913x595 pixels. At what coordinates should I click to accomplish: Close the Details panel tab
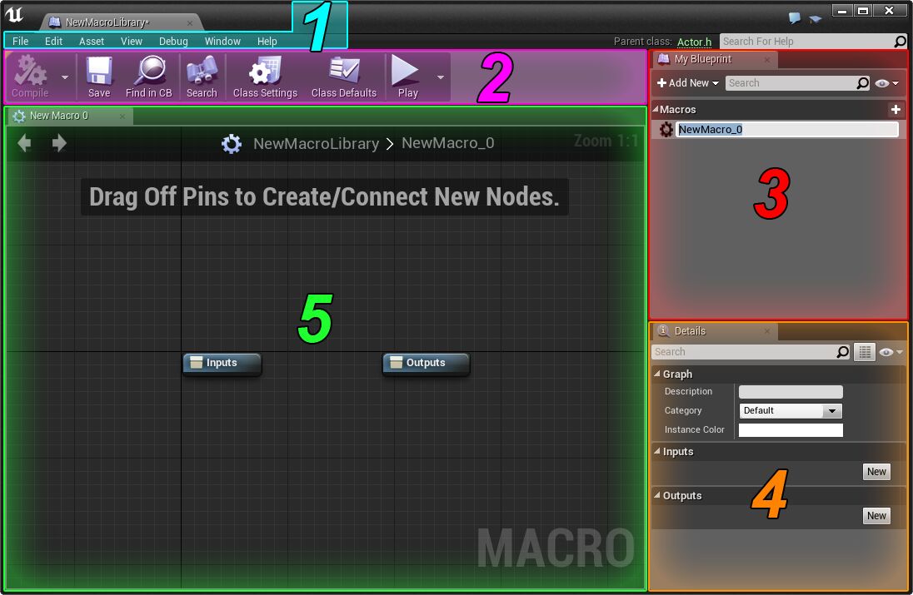767,331
